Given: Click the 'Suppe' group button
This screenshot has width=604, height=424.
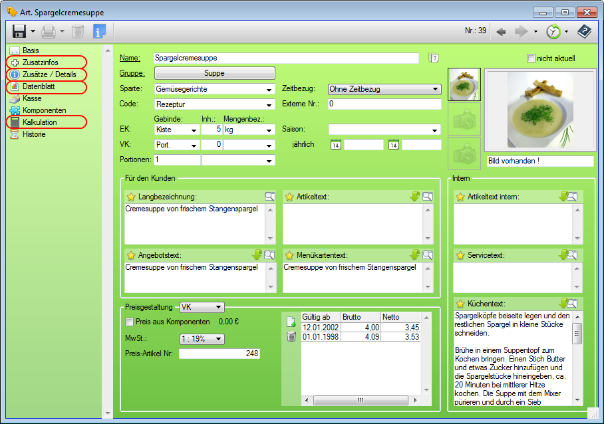Looking at the screenshot, I should pyautogui.click(x=214, y=73).
